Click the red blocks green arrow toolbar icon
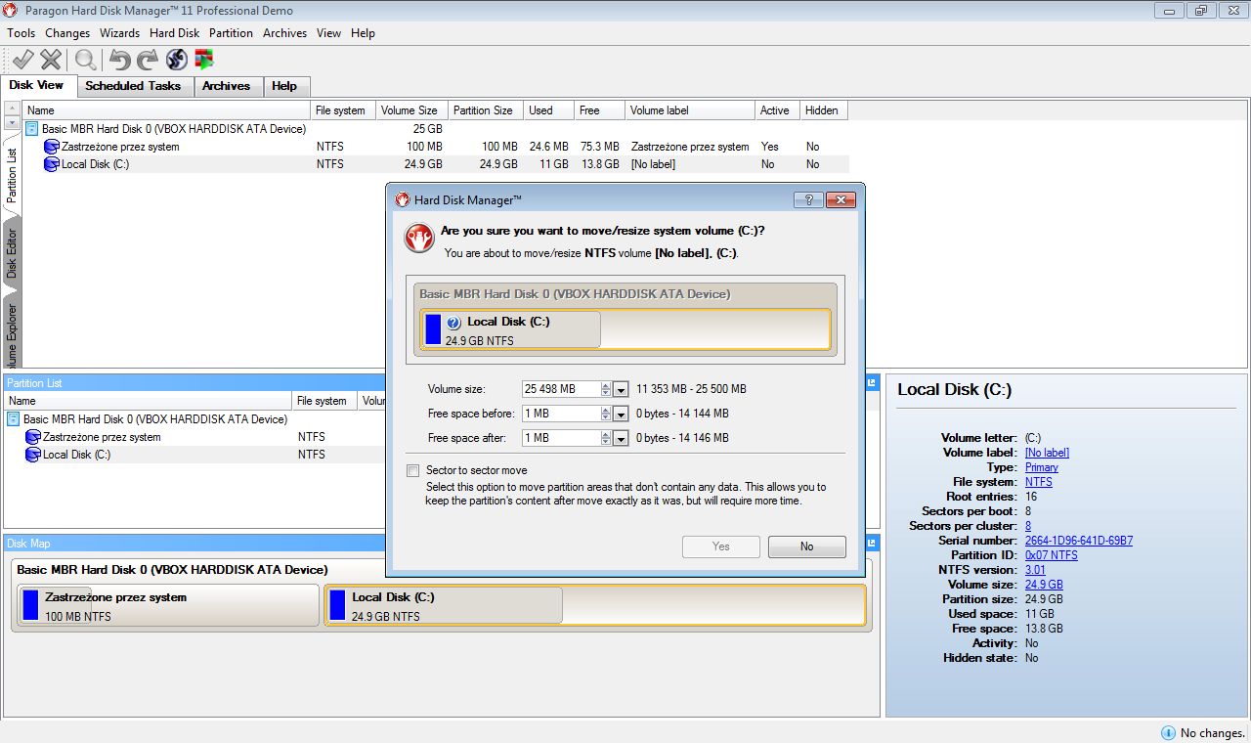This screenshot has height=743, width=1251. [x=204, y=60]
